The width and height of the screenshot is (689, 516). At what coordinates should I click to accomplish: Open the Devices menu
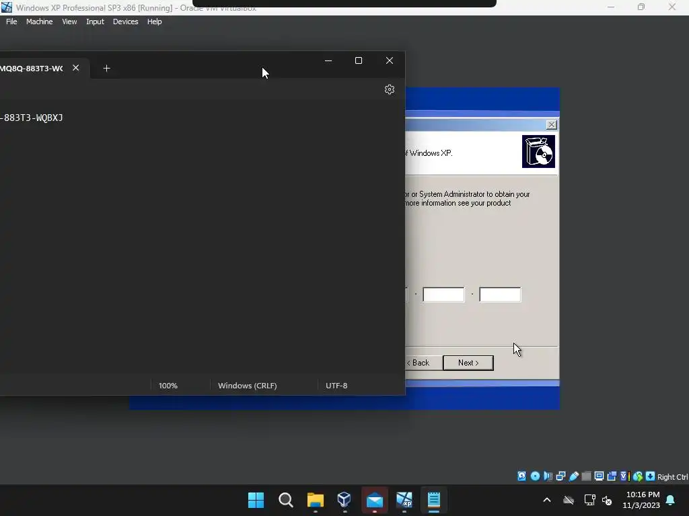tap(125, 21)
